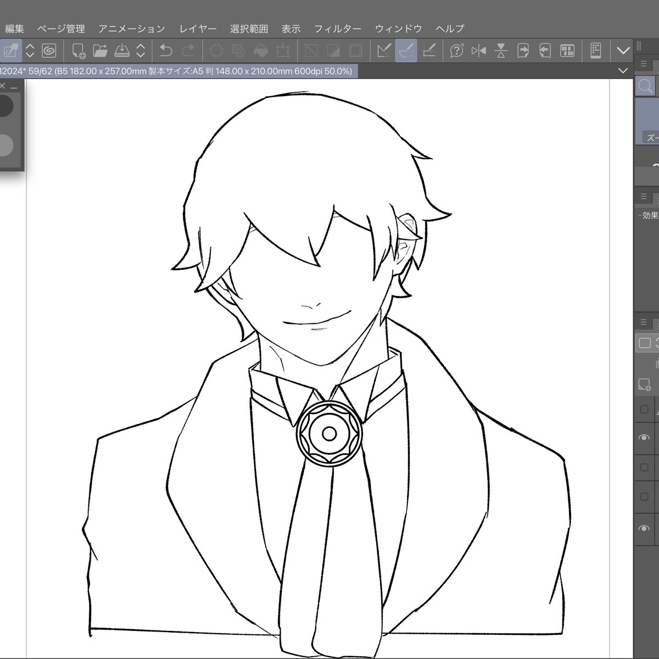Step the up-down arrows left of spiral icon

click(30, 51)
